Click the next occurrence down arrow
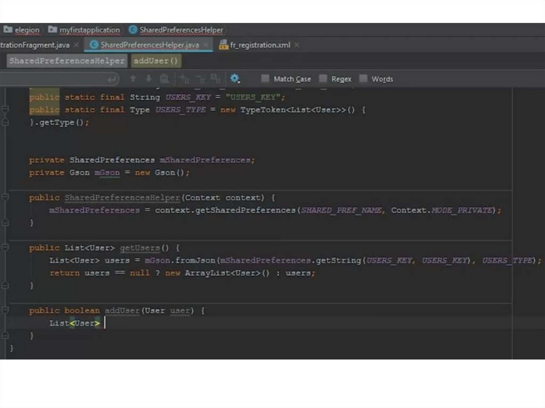This screenshot has height=408, width=545. coord(148,79)
